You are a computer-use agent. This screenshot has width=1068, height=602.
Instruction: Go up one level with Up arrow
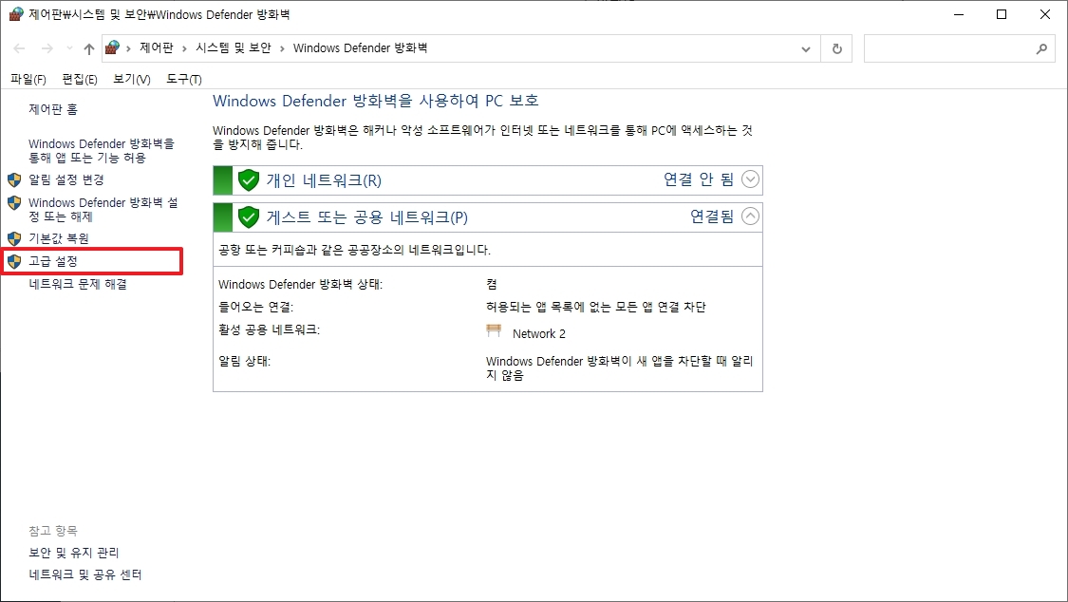coord(89,48)
